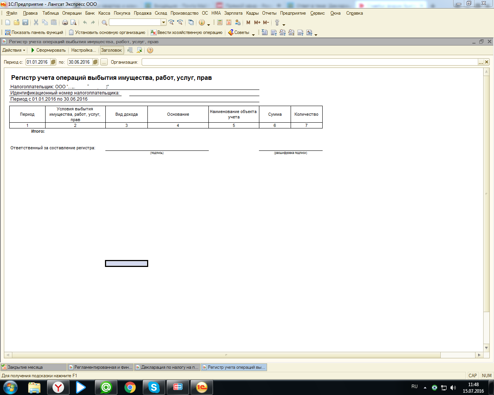Click the Советы button
Screen dimensions: 494x395
(x=239, y=33)
